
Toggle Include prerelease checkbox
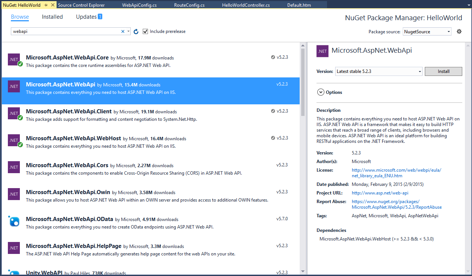(146, 31)
